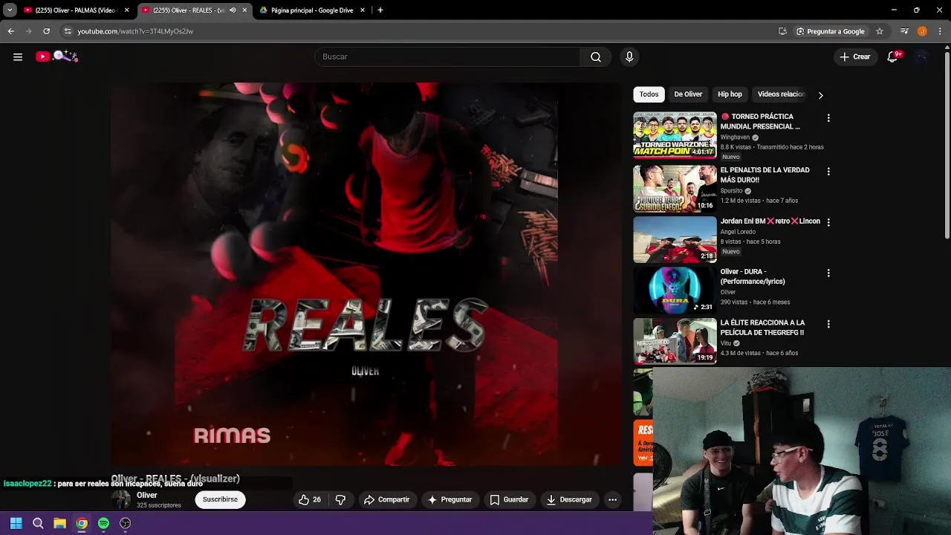Viewport: 951px width, 535px height.
Task: Open the Oliver channel avatar
Action: [120, 499]
